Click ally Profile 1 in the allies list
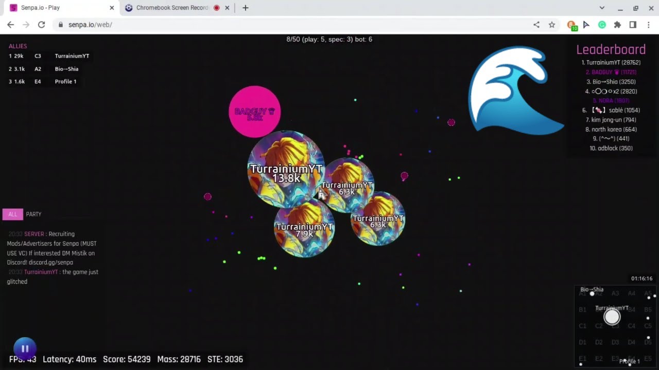 tap(65, 82)
